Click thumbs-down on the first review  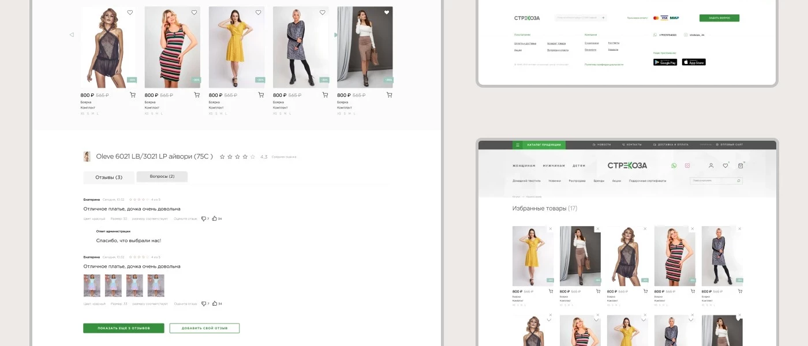coord(204,219)
